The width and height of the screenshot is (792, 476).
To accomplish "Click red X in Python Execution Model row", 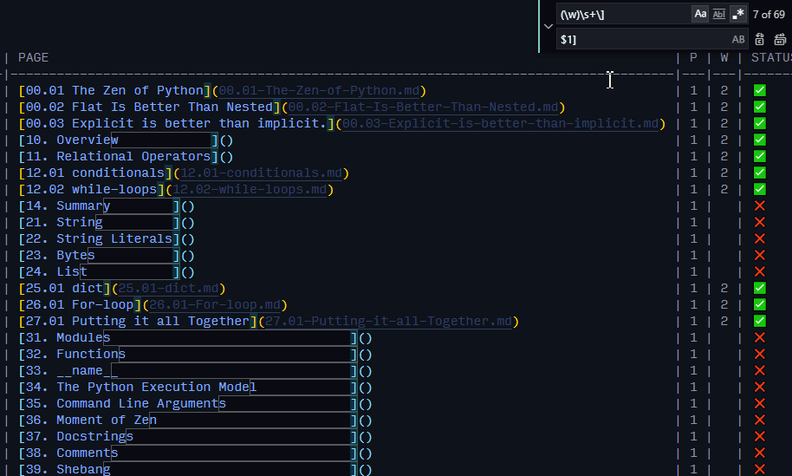I will click(x=760, y=388).
